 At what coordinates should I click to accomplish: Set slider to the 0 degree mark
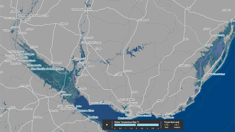pos(115,125)
